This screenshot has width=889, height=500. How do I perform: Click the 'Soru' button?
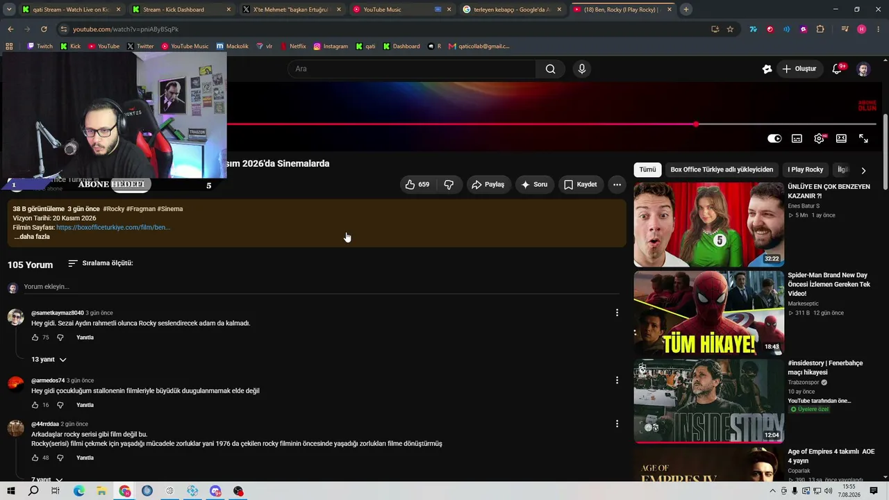(x=534, y=185)
